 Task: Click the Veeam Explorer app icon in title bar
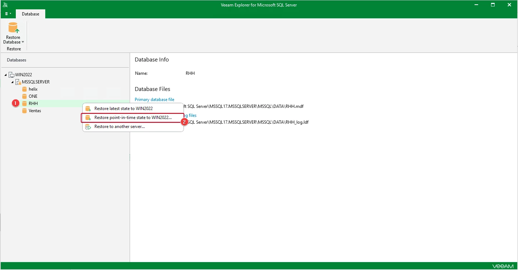[x=5, y=5]
